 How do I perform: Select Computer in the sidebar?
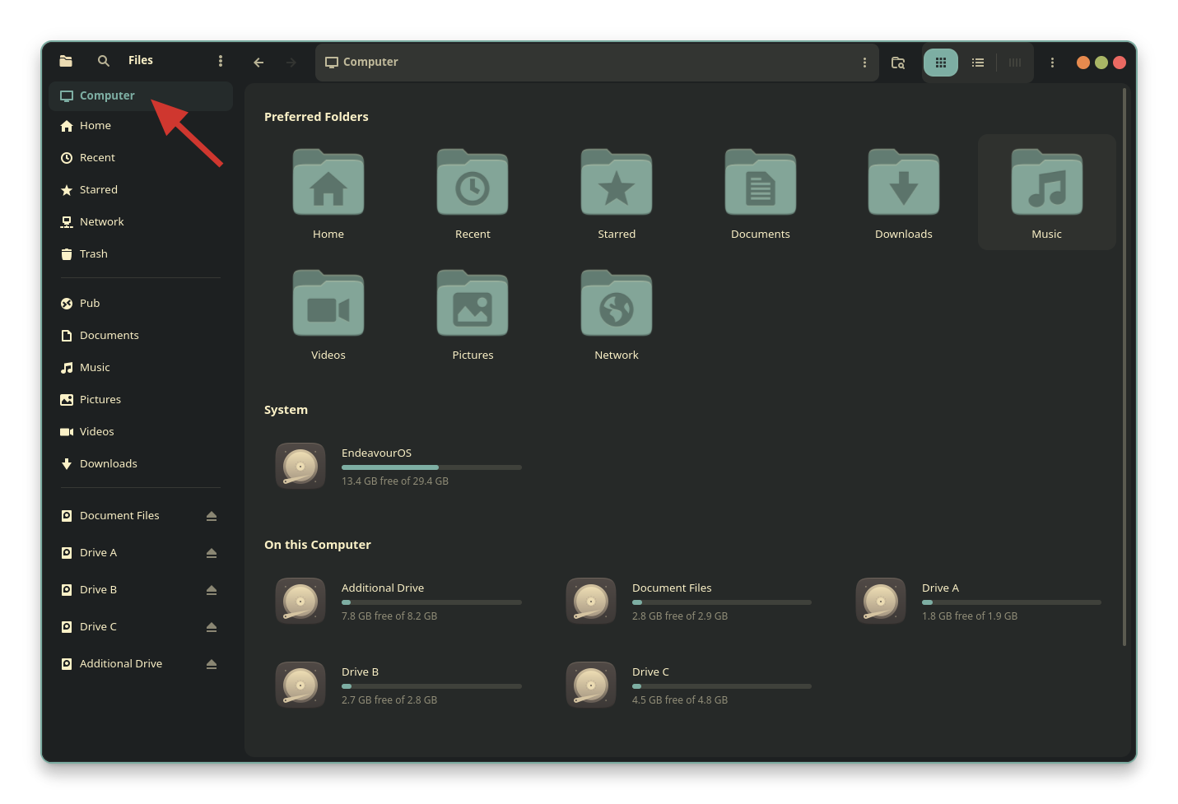(x=141, y=95)
